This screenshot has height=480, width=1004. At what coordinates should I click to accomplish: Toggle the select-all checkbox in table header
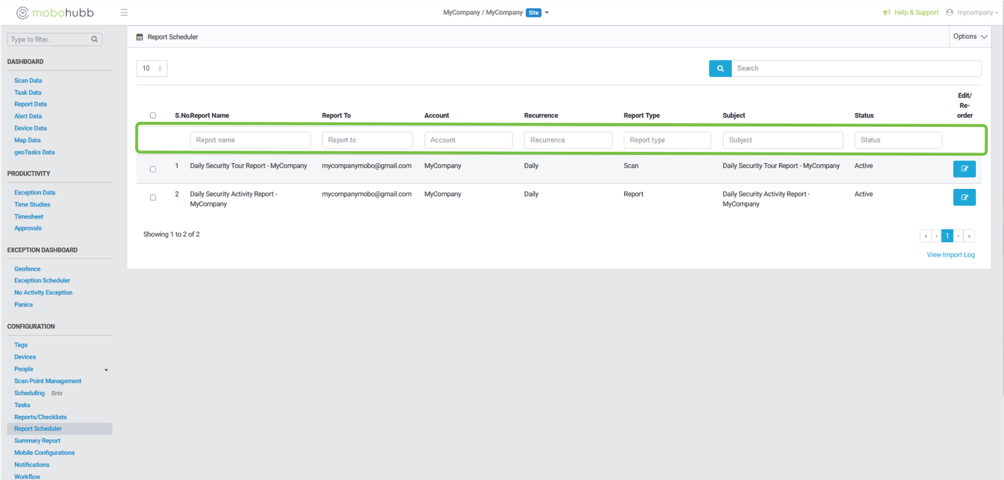tap(152, 115)
